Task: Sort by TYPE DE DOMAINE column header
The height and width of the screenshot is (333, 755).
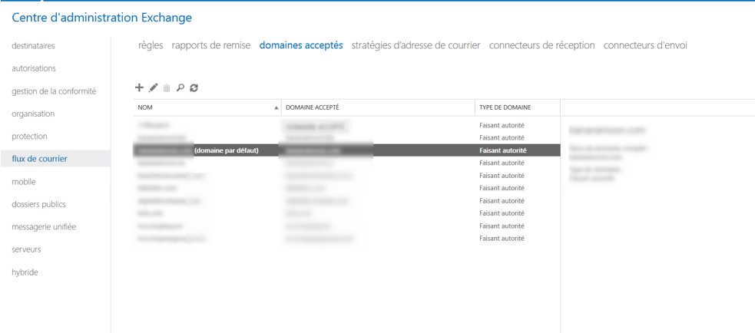Action: point(518,107)
